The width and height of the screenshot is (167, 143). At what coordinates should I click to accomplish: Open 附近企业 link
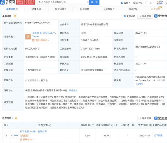tap(73, 90)
